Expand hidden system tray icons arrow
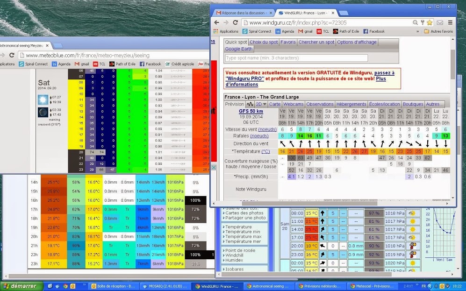This screenshot has height=291, width=466. [x=430, y=286]
